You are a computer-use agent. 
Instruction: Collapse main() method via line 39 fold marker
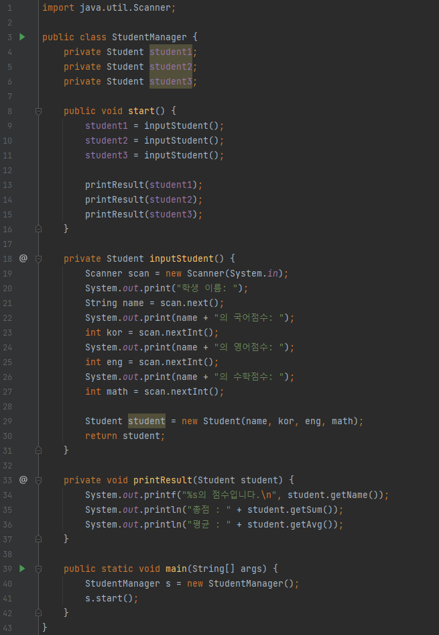tap(38, 569)
